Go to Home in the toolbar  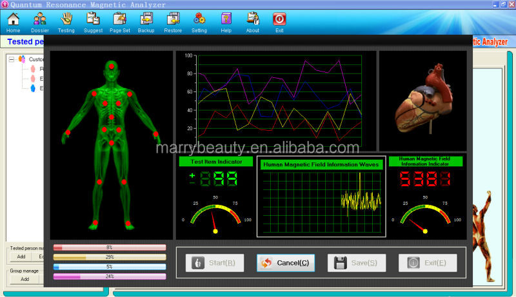[13, 21]
